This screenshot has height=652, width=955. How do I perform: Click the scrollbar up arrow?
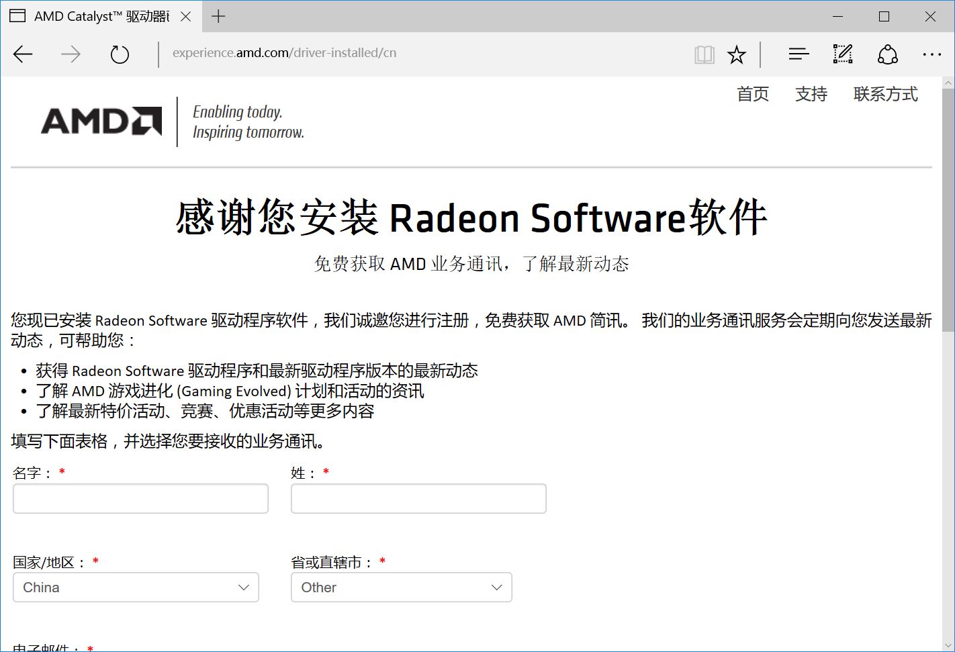[948, 83]
